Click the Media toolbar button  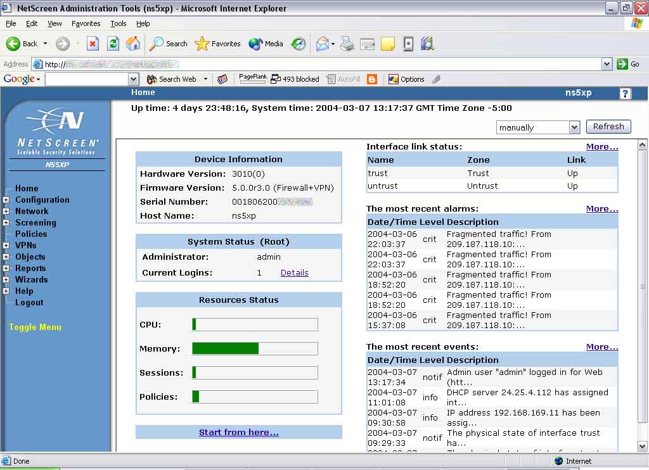[x=266, y=44]
